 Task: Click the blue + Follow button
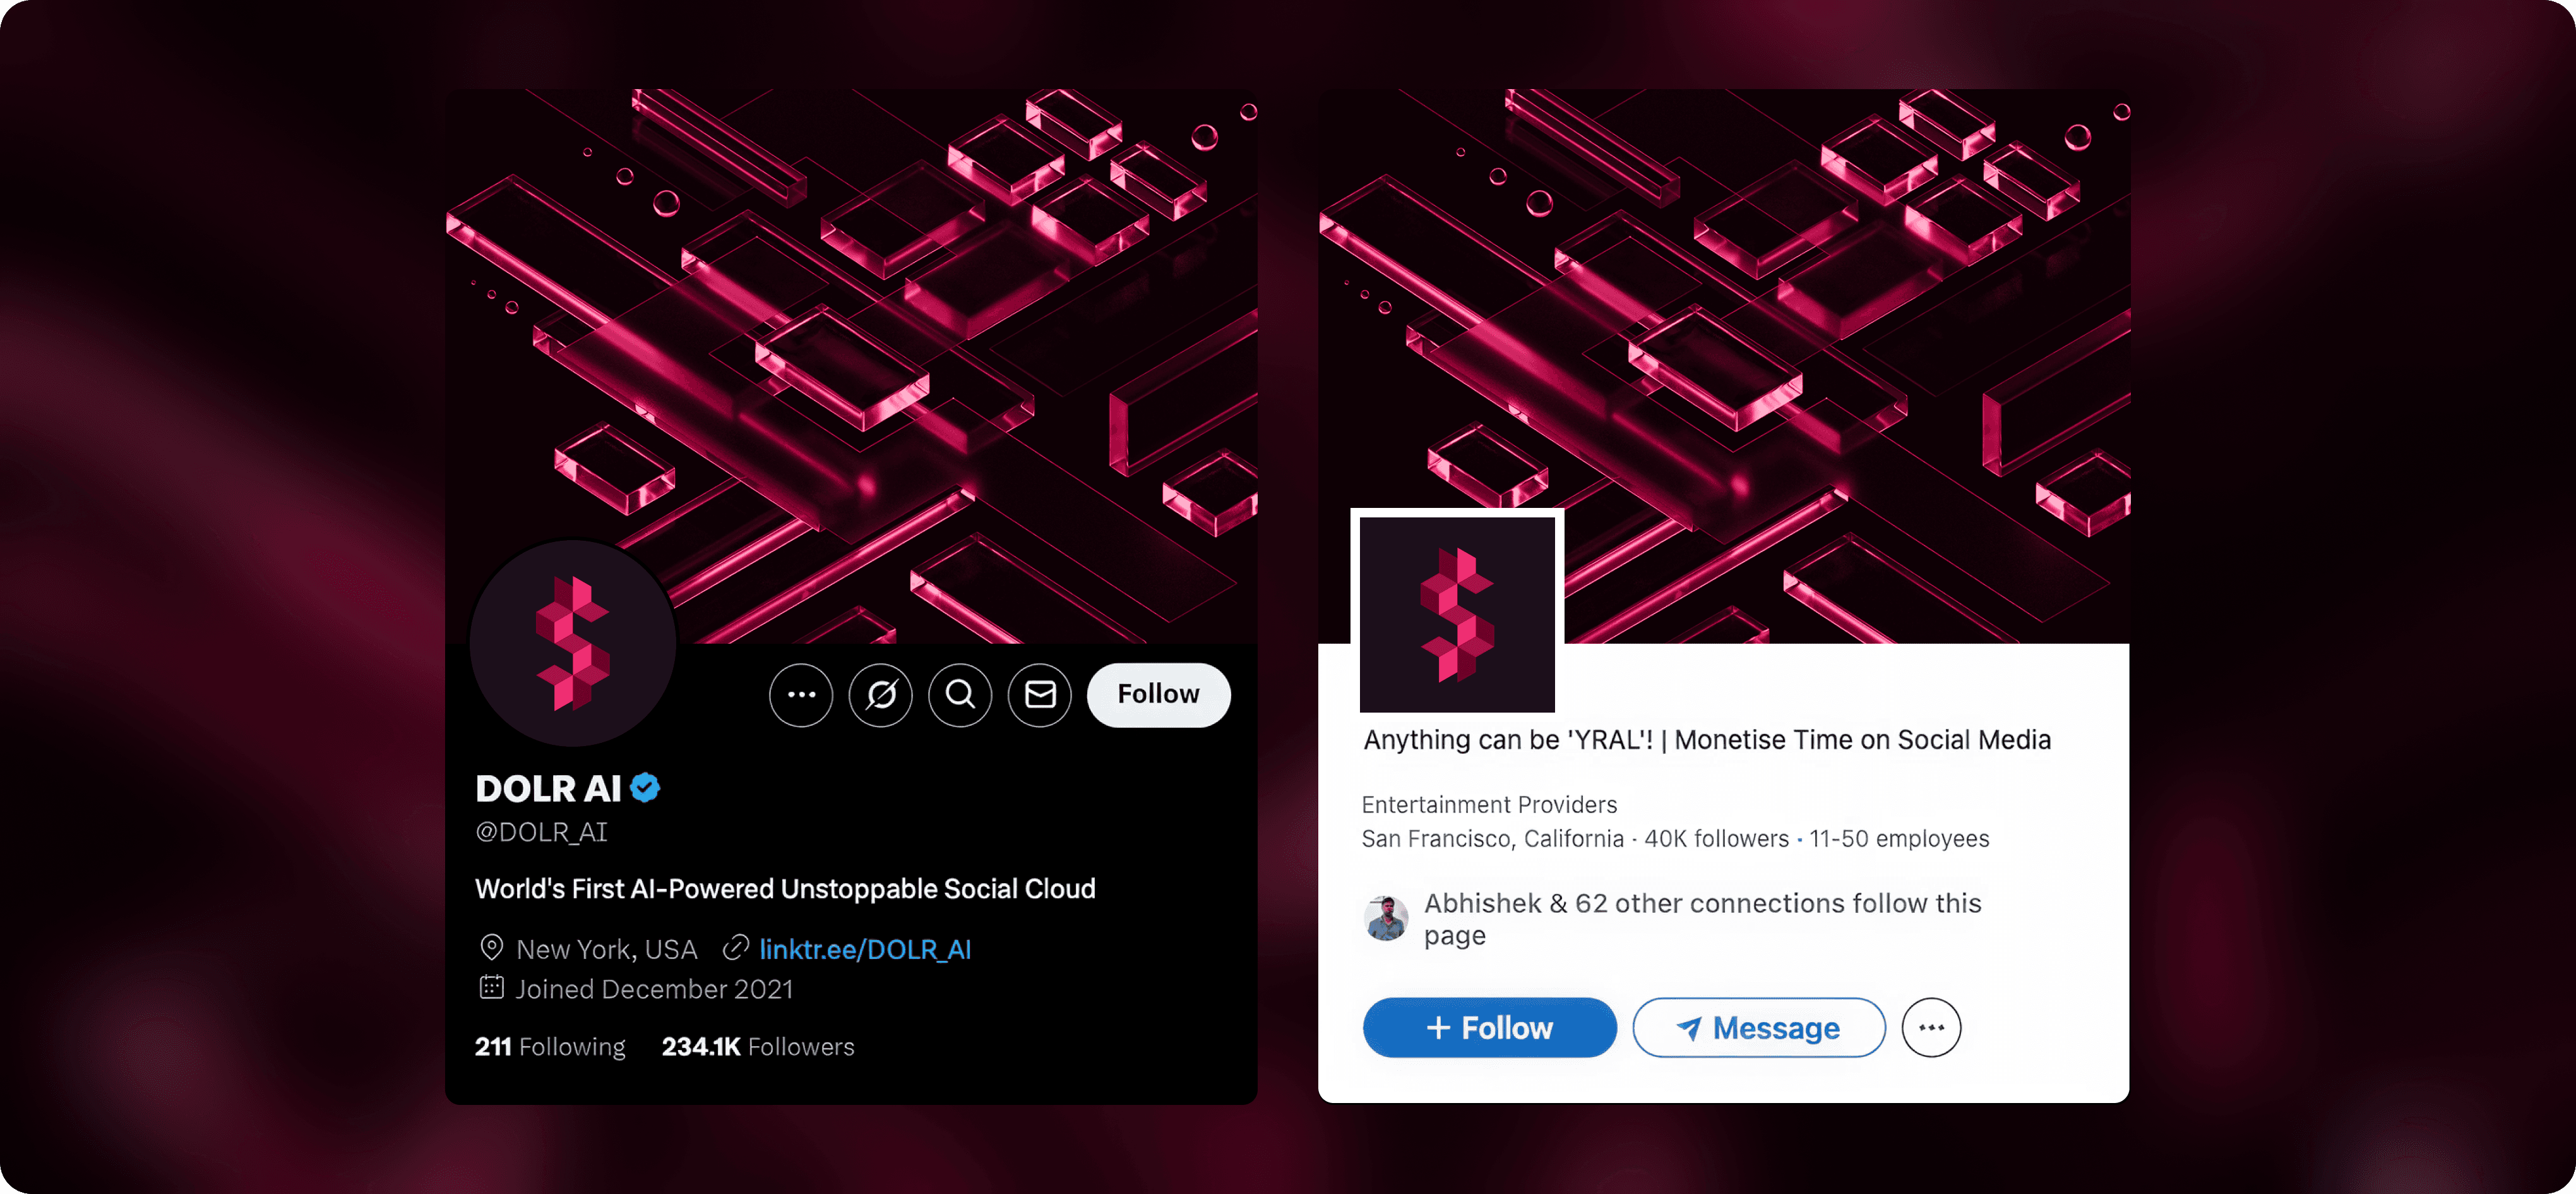coord(1489,1027)
